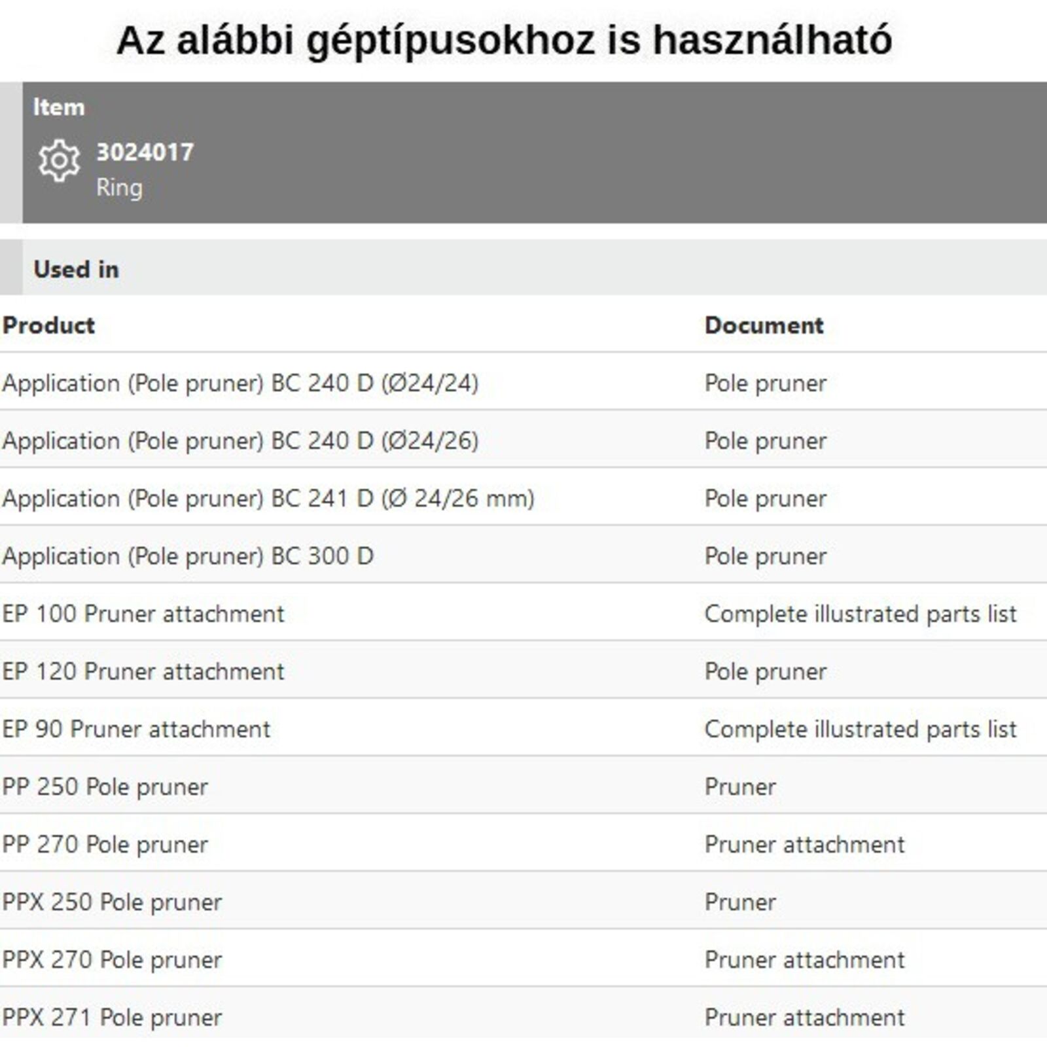1047x1047 pixels.
Task: Click the gear icon beside item 3024017
Action: (59, 160)
